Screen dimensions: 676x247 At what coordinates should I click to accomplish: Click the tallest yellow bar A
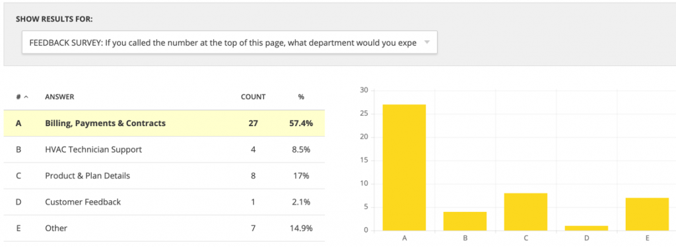point(405,167)
